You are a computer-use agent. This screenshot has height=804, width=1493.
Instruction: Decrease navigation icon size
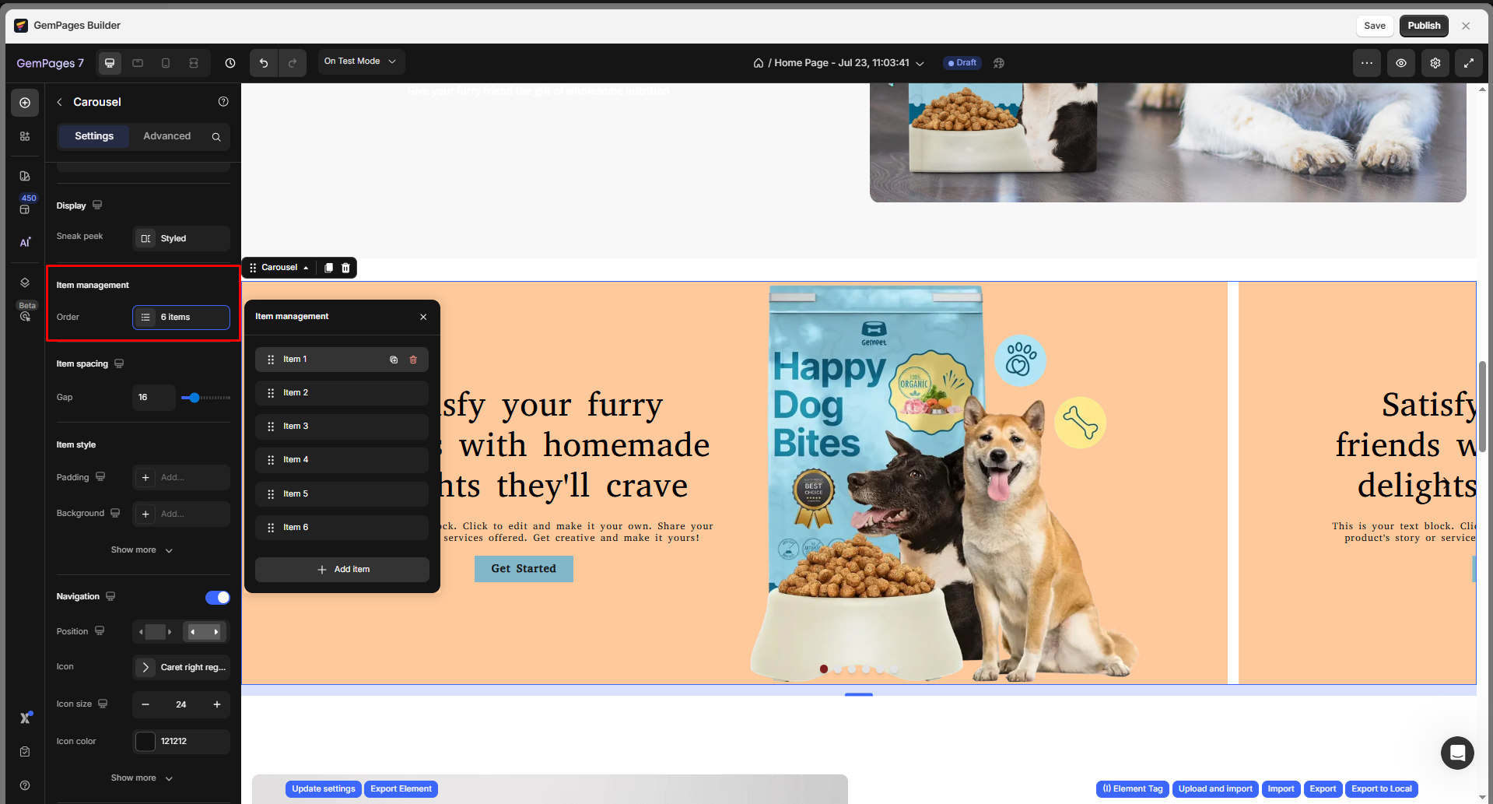(x=145, y=704)
